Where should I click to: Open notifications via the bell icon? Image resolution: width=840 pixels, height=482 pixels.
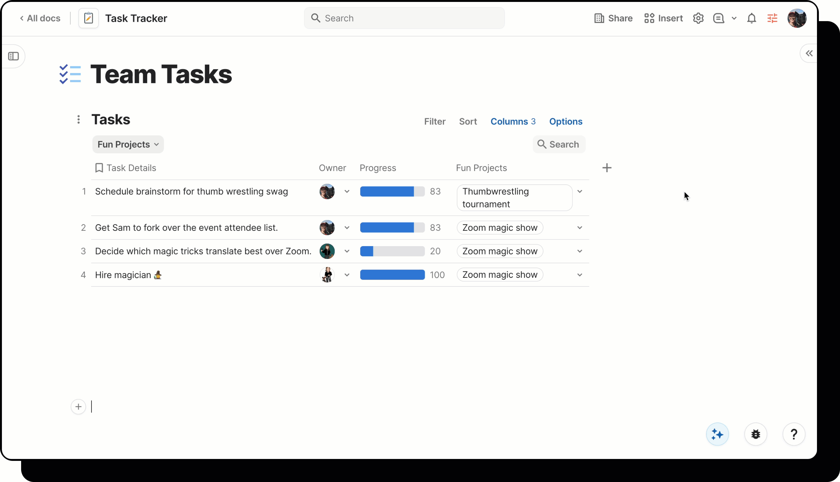(751, 18)
